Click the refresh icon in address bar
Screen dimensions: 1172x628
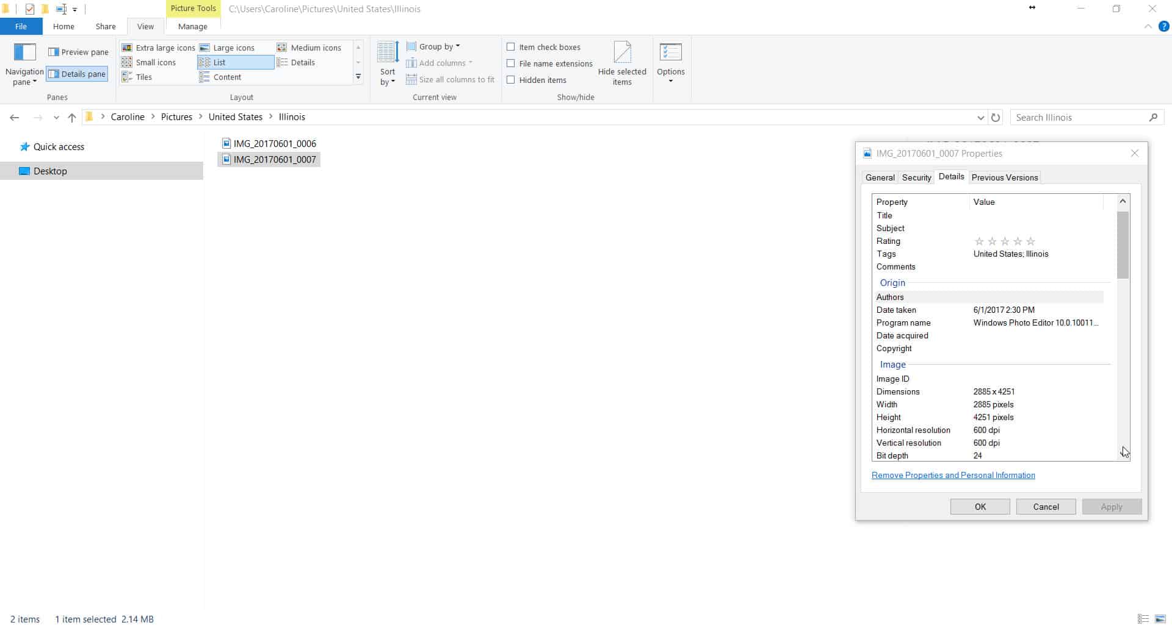tap(996, 118)
